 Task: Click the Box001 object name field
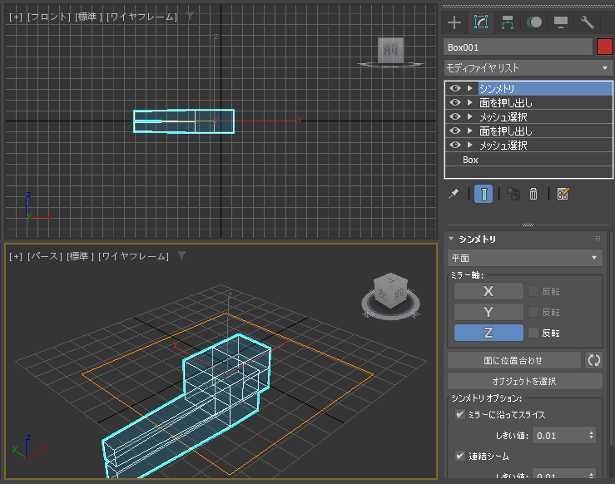pyautogui.click(x=518, y=47)
